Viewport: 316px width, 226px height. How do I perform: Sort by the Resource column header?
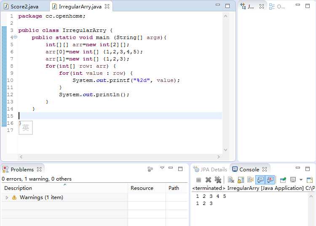147,188
